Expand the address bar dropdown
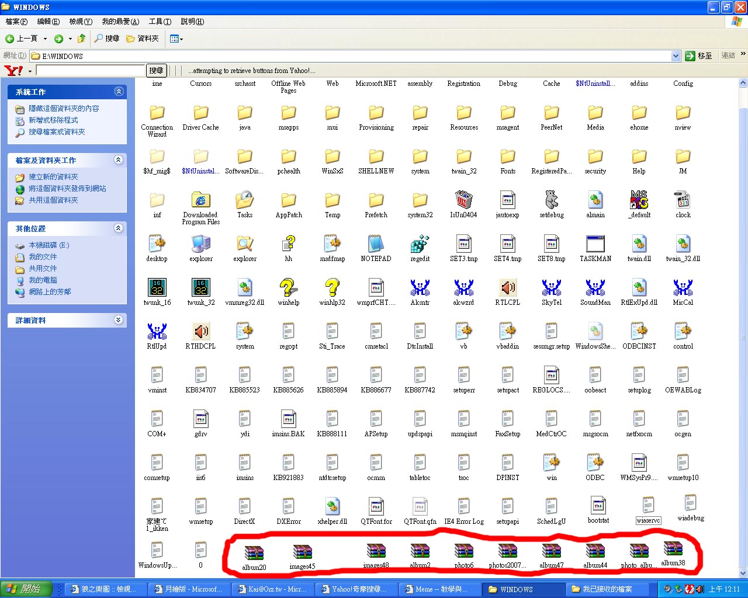The height and width of the screenshot is (598, 748). pos(676,56)
